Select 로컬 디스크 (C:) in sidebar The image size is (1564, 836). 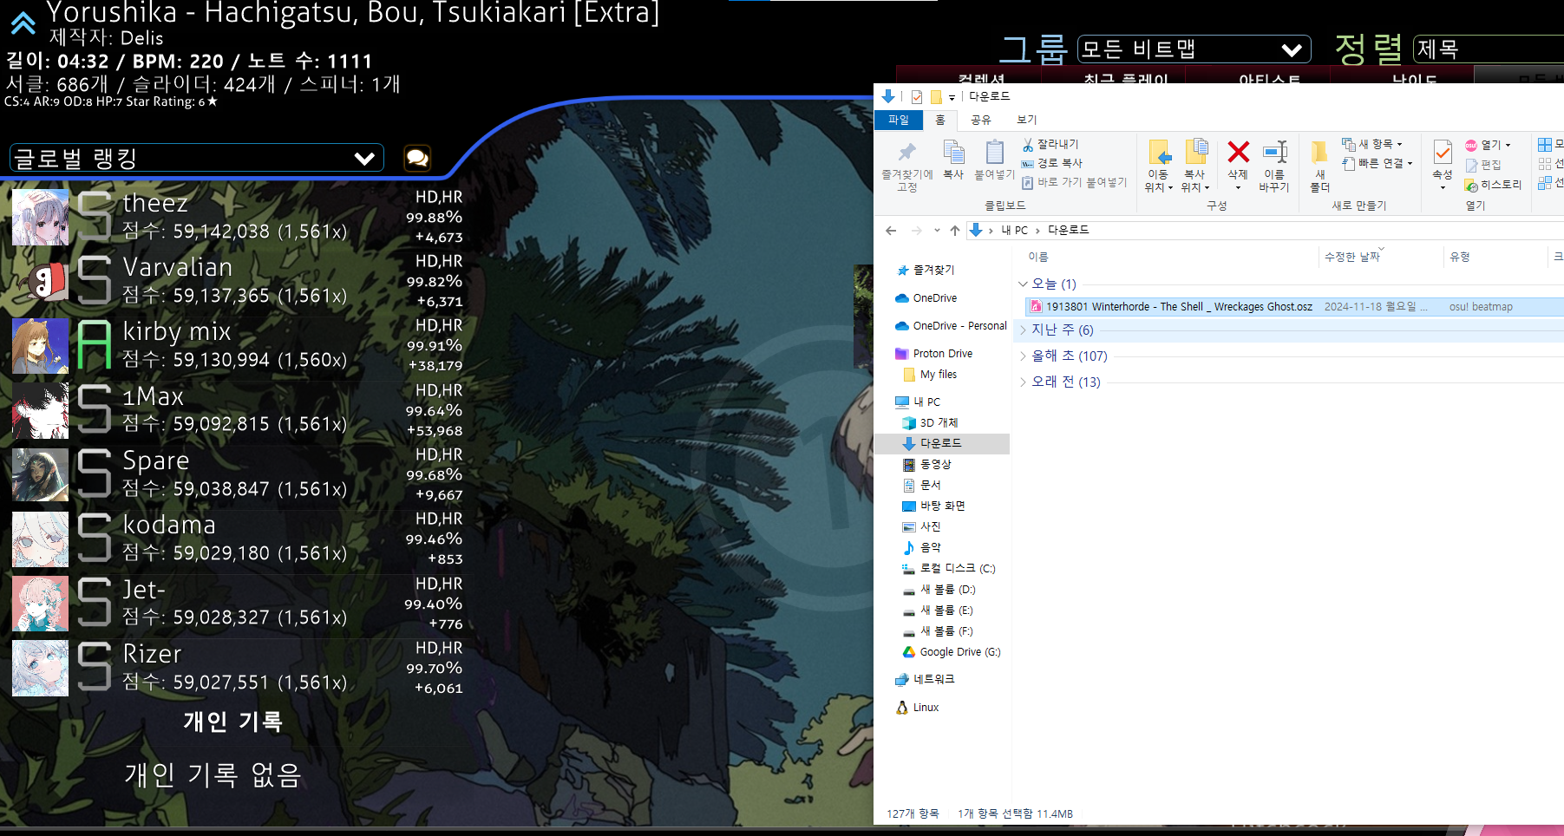(x=950, y=569)
